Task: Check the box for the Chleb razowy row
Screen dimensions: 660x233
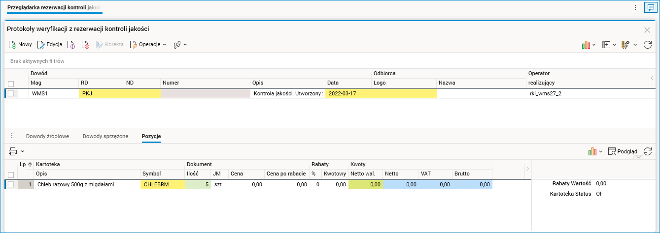Action: (x=11, y=184)
